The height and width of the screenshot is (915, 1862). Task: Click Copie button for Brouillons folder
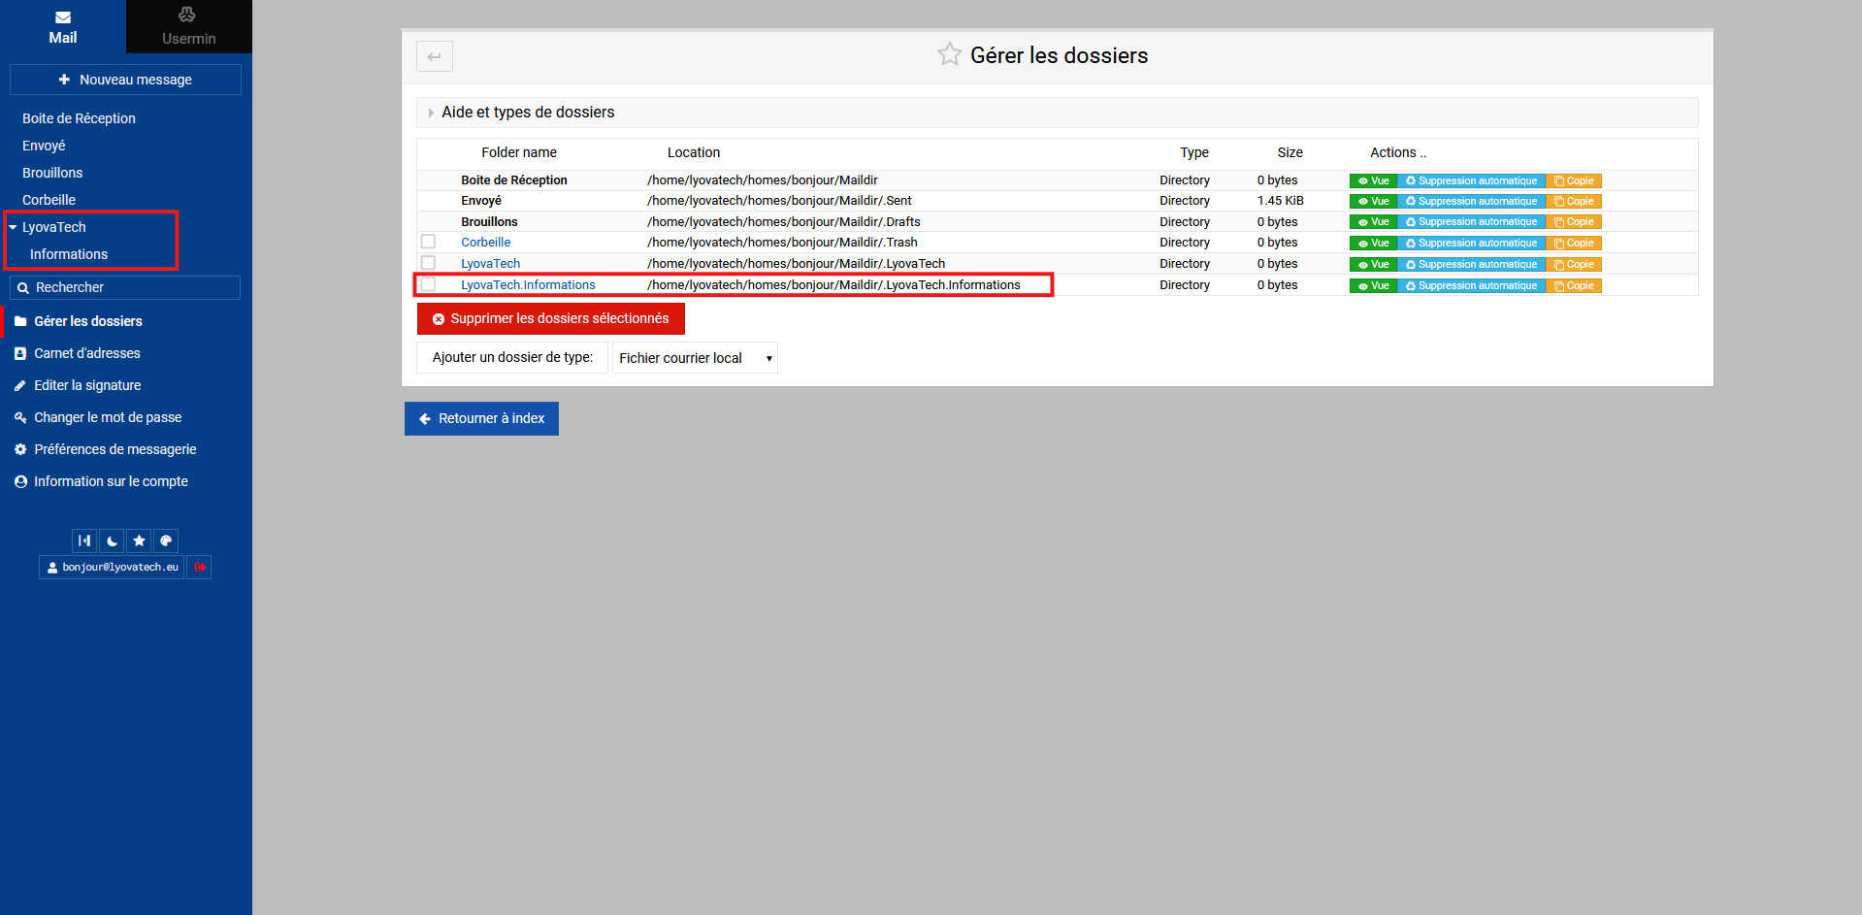(1573, 222)
